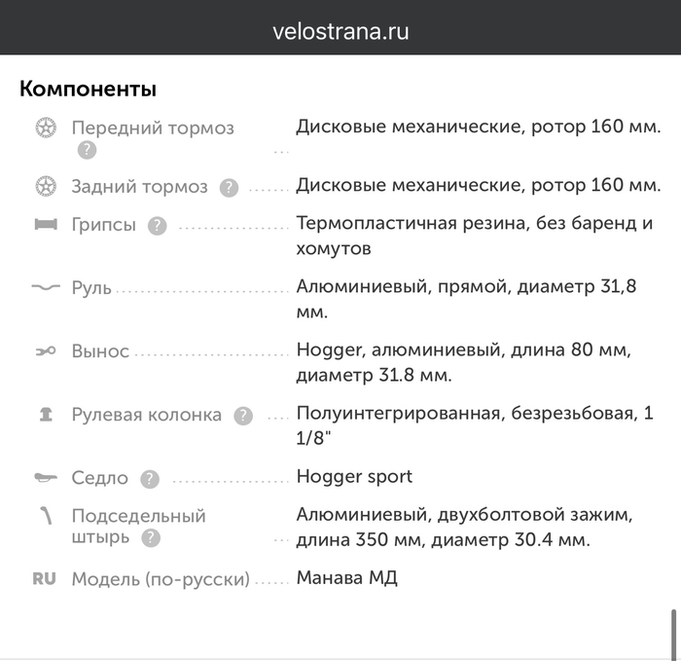Show the question mark hint for Грипсы

click(x=157, y=226)
